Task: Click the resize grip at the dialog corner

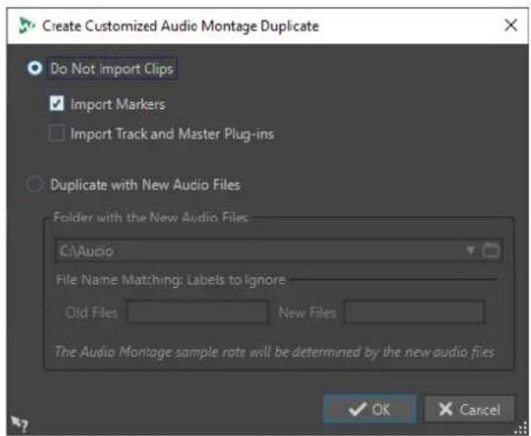Action: click(x=521, y=428)
